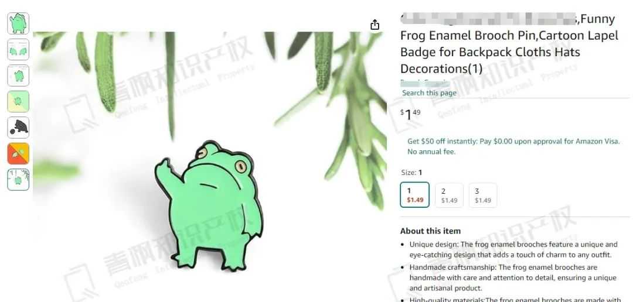Click the $1.49 price display
Viewport: 633px width, 302px height.
(410, 115)
